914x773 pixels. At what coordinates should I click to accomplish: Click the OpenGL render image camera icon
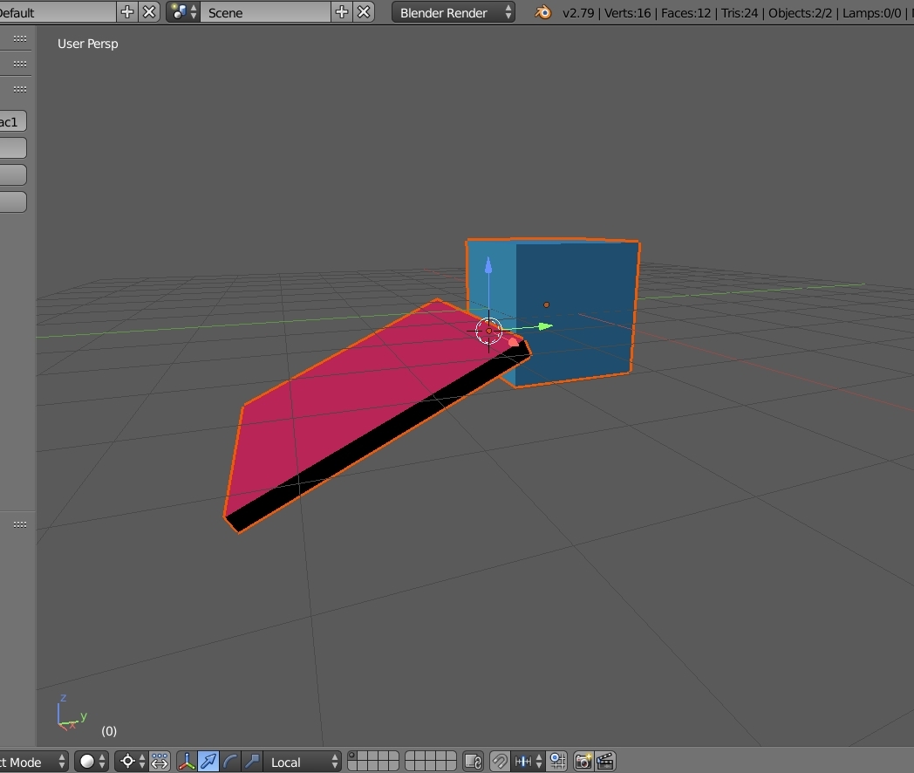(583, 762)
